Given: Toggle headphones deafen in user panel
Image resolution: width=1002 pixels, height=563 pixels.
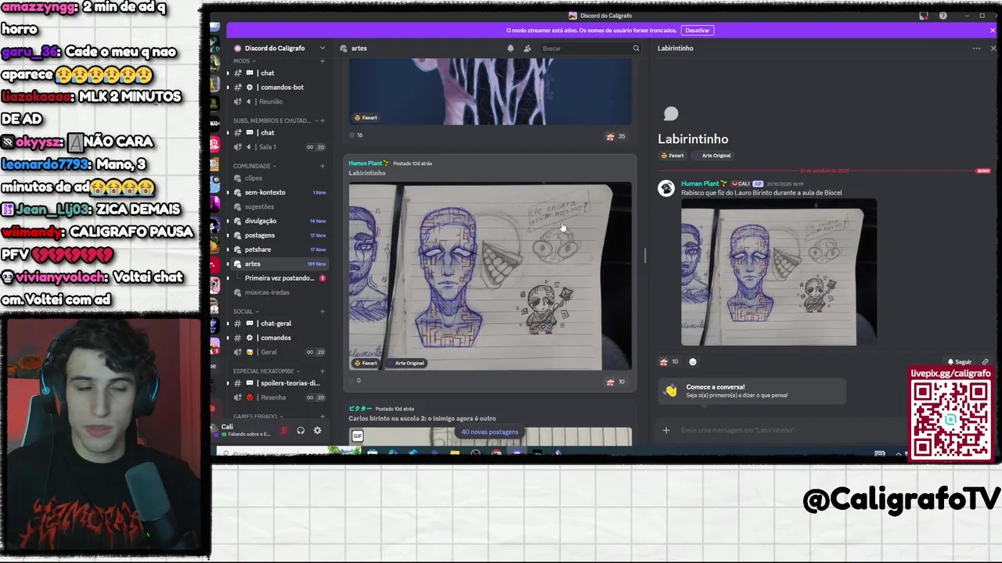Looking at the screenshot, I should (301, 430).
